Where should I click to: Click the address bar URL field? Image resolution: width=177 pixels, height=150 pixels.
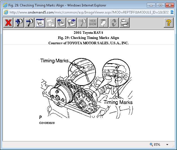coord(89,12)
